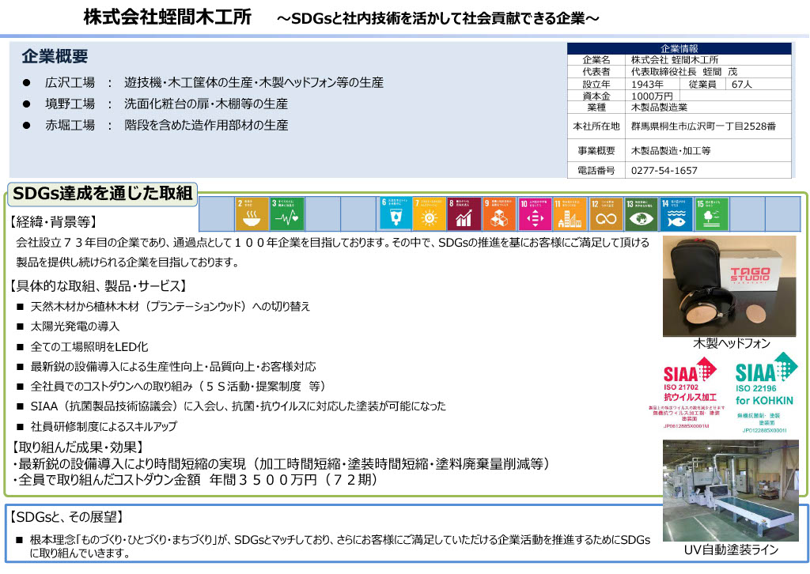Open the wooden headphone product photo

point(731,285)
